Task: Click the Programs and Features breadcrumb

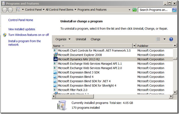Action: (92, 10)
